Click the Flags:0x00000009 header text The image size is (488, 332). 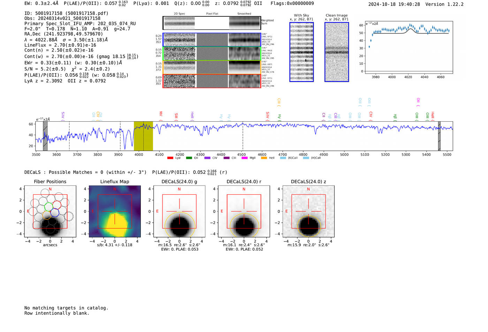(x=292, y=3)
